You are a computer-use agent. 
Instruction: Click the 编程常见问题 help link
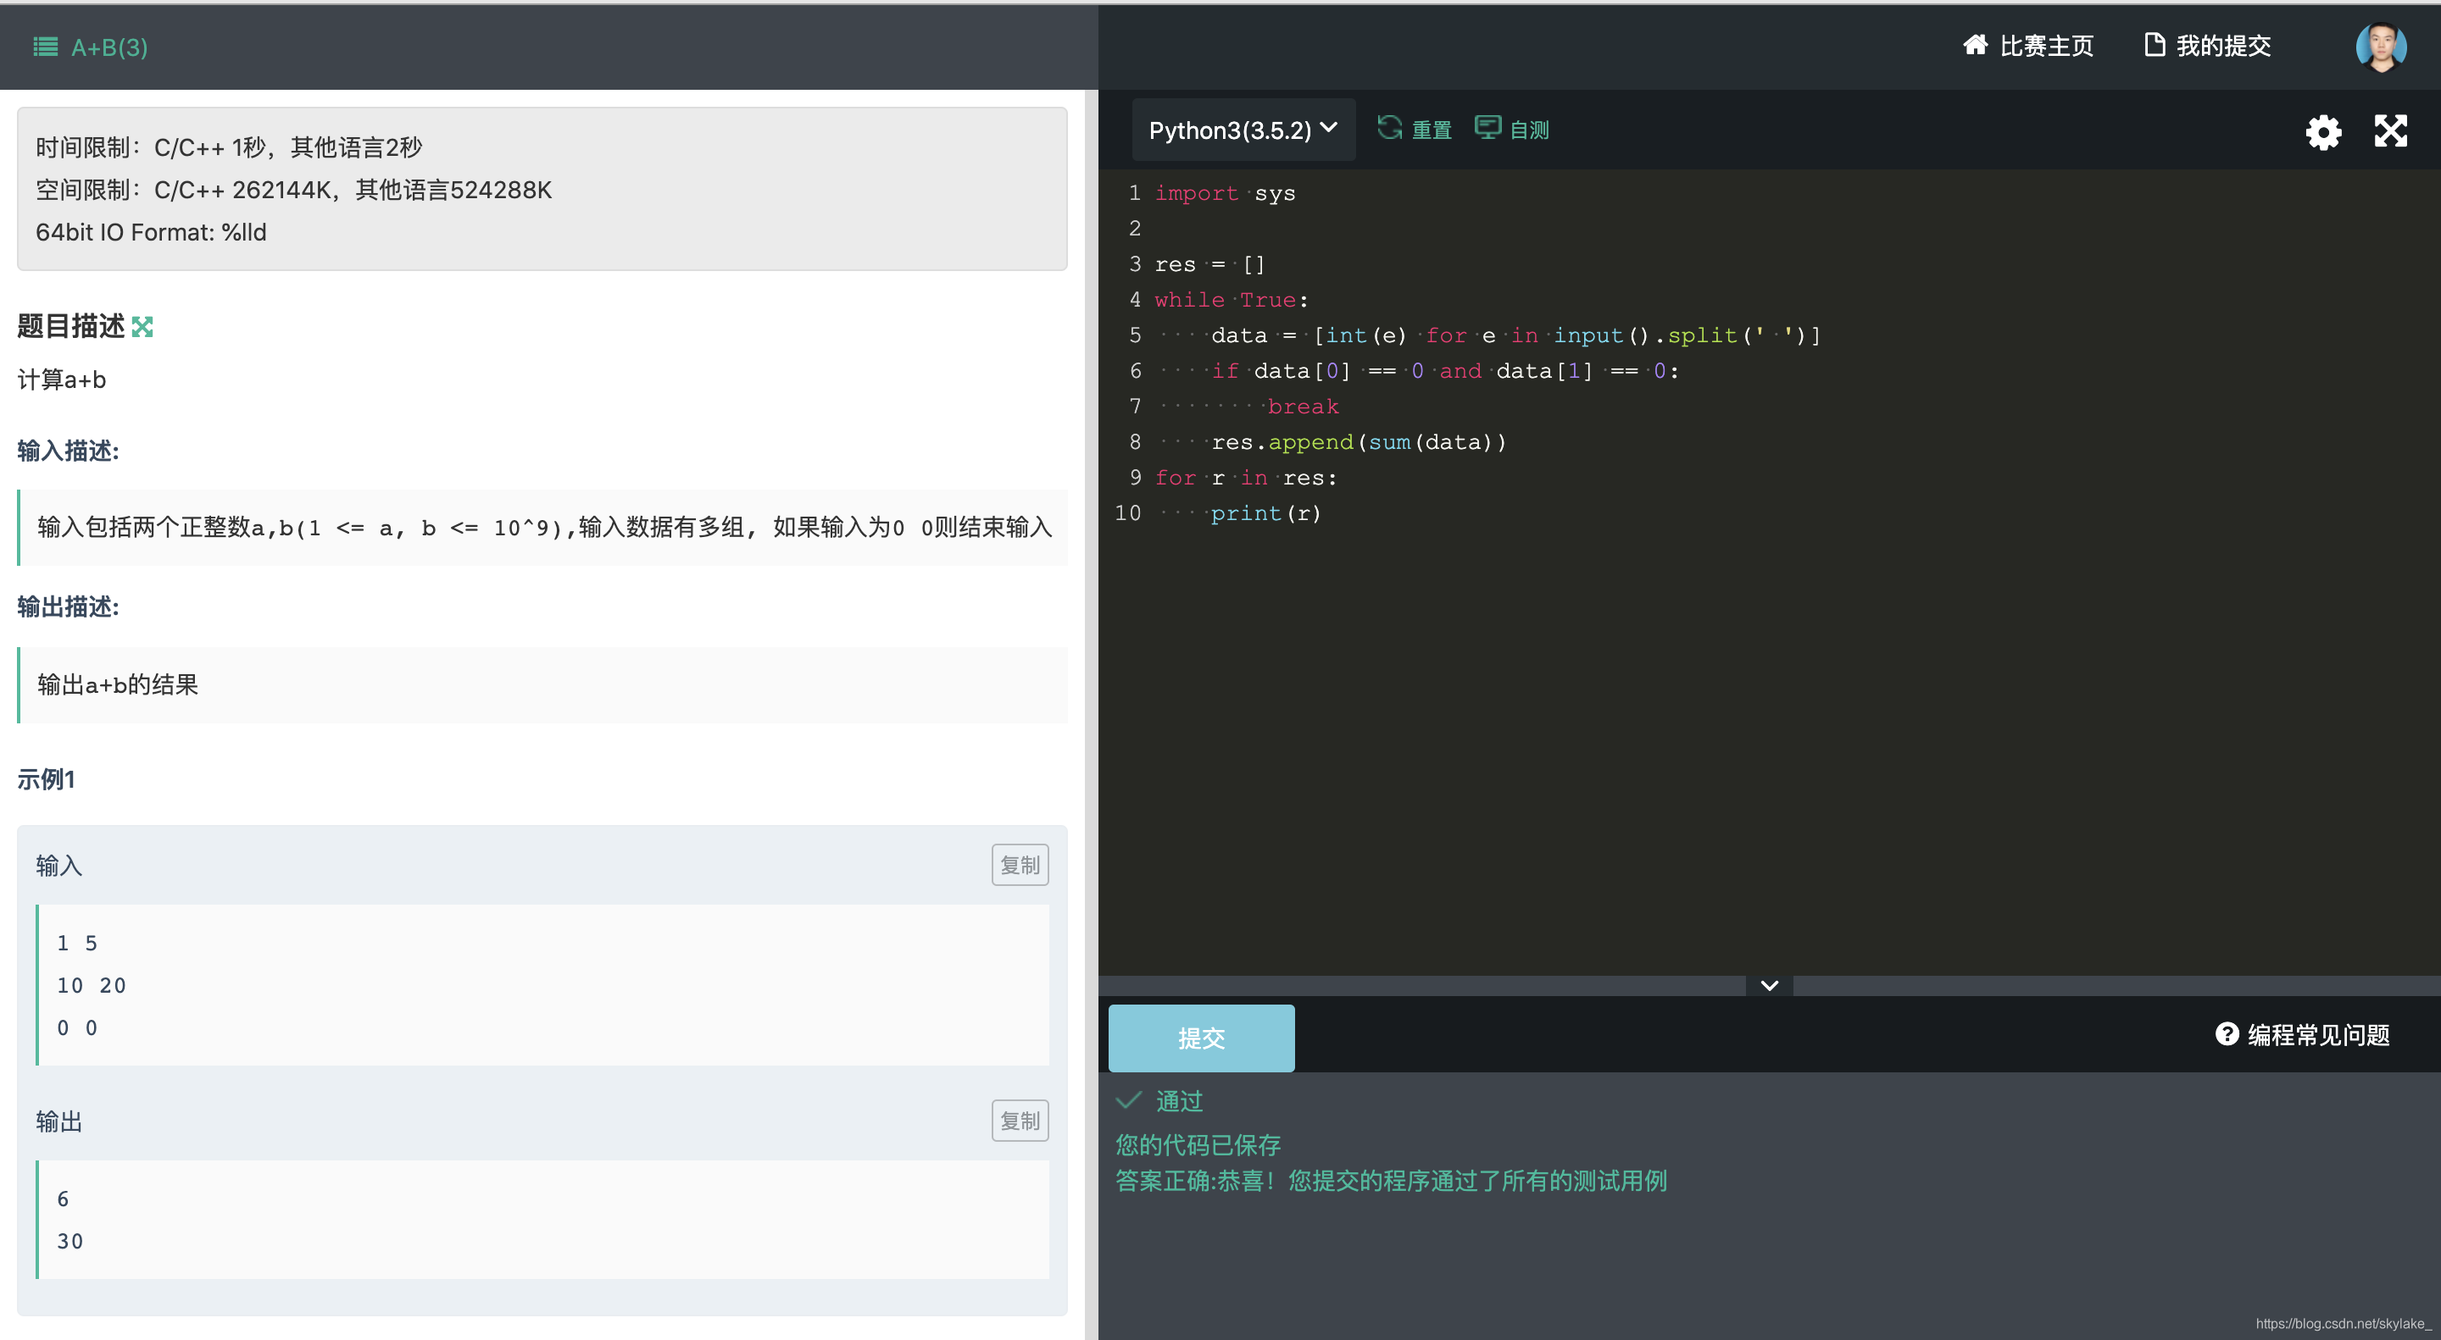click(2318, 1035)
